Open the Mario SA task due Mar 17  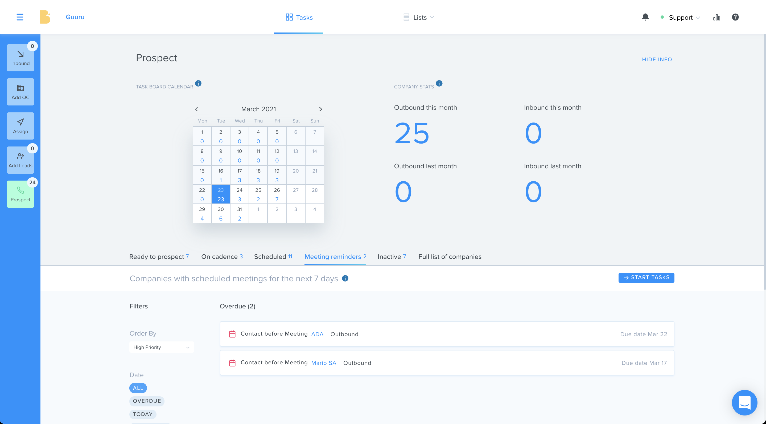click(447, 363)
